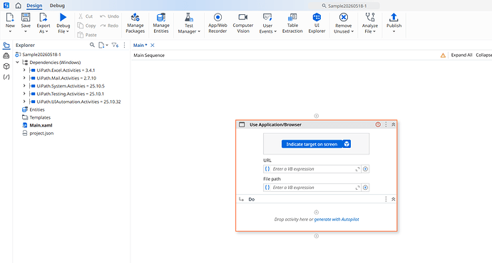Click Expand All in designer header

[x=461, y=55]
